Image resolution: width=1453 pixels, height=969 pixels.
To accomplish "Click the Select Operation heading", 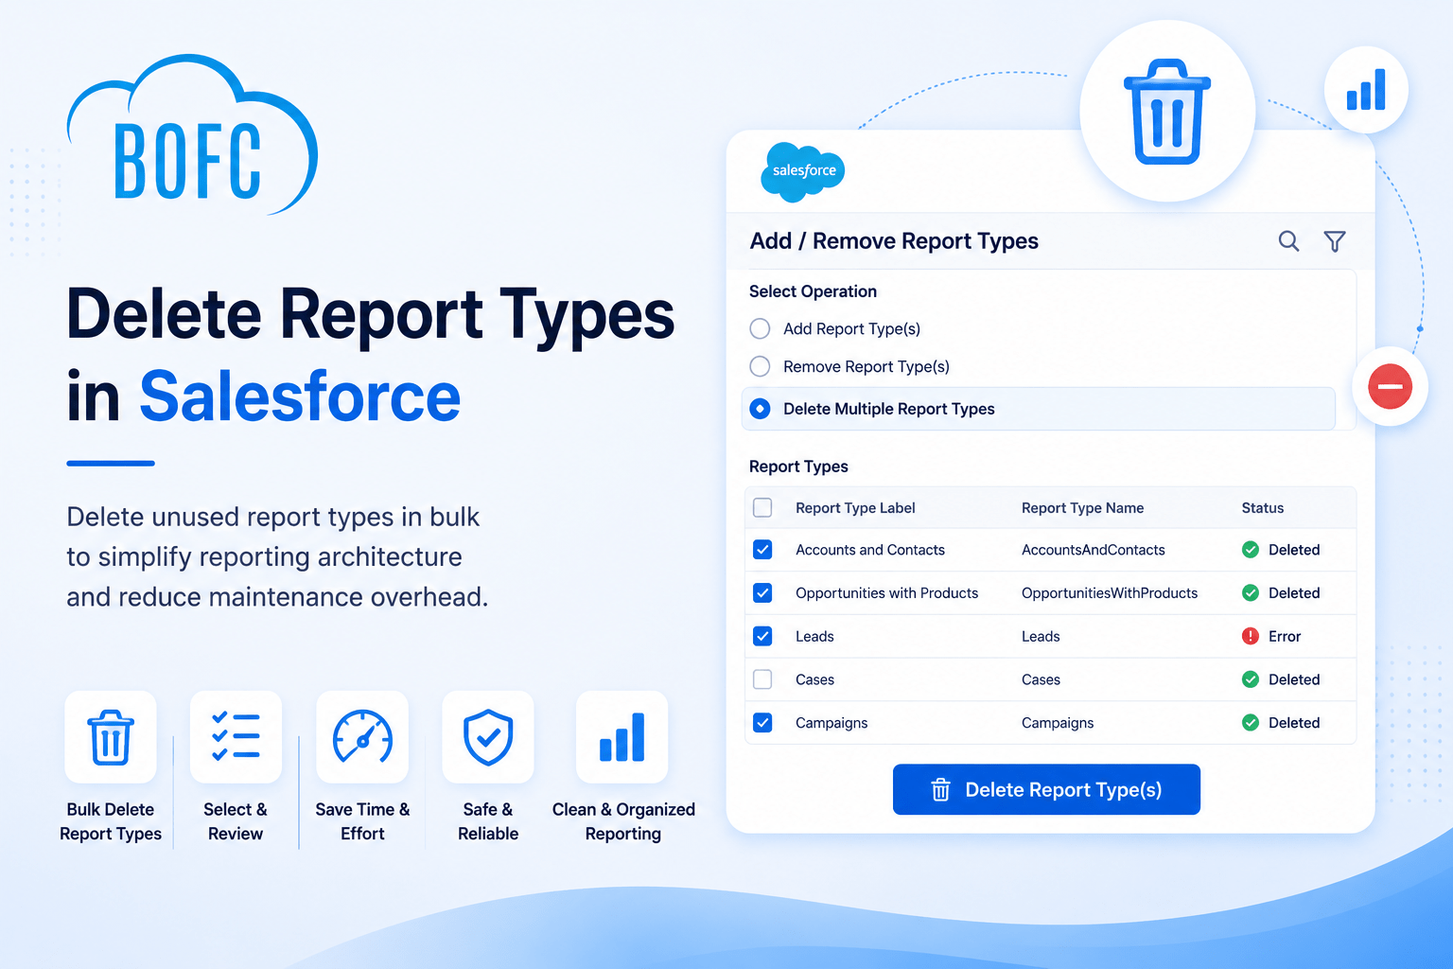I will [x=813, y=291].
